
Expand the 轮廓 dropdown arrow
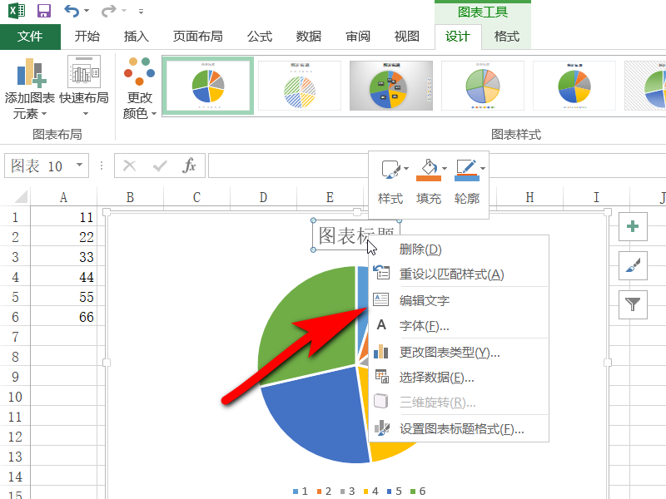click(483, 169)
